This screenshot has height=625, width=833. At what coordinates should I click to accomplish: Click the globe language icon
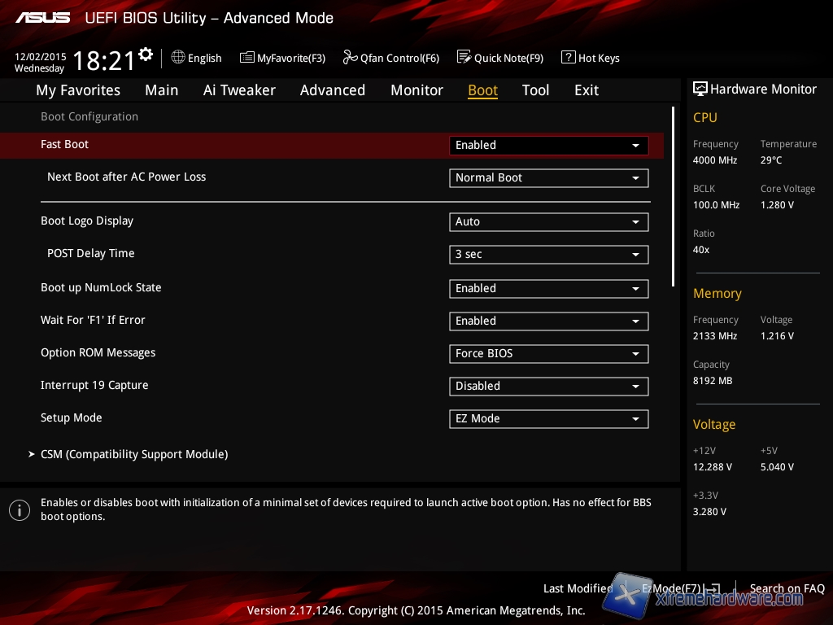(178, 57)
